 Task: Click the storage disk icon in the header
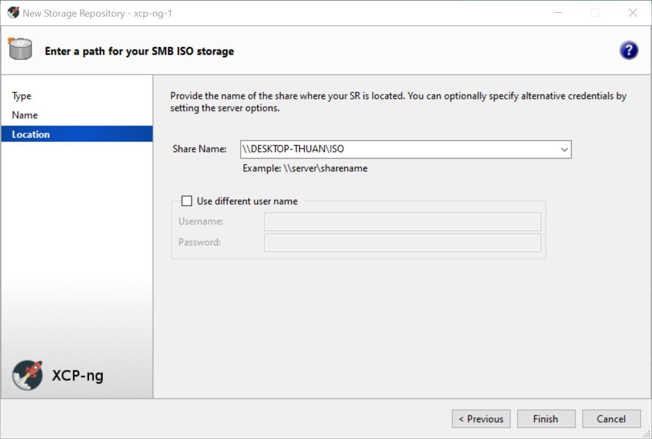tap(20, 49)
